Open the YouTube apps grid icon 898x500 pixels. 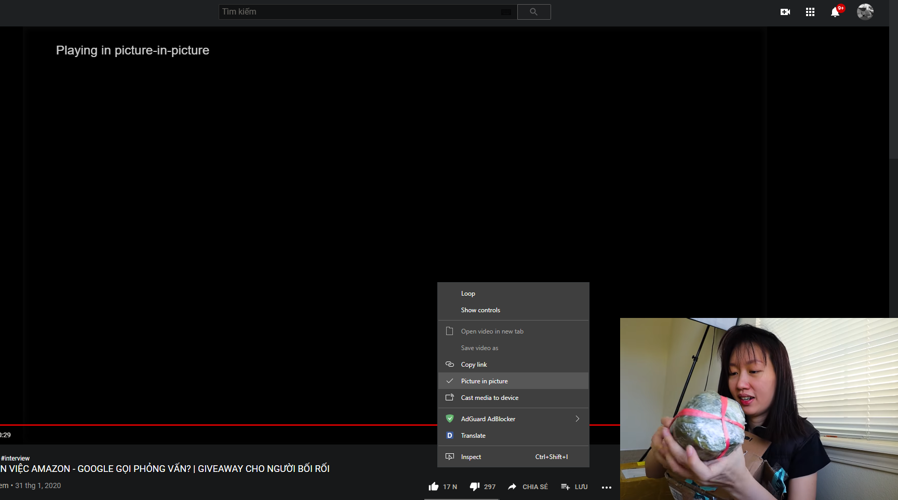pos(810,12)
